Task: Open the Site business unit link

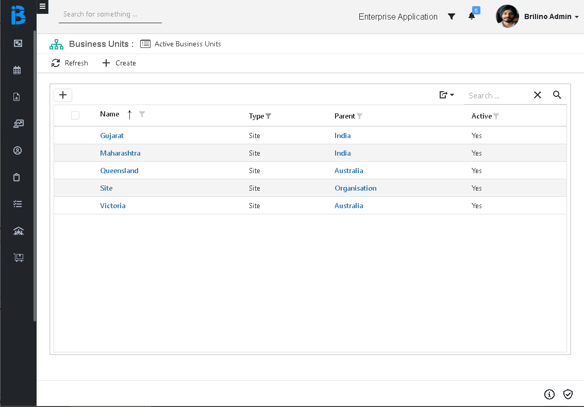Action: (106, 188)
